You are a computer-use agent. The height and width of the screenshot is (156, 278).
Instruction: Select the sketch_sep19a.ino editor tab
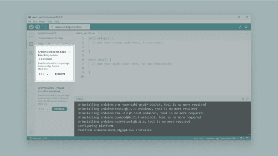pyautogui.click(x=85, y=33)
